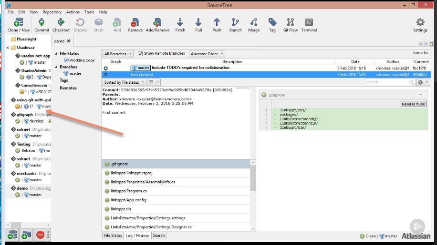The image size is (437, 245).
Task: Open the using-git-with-gui bookmark
Action: point(33,100)
